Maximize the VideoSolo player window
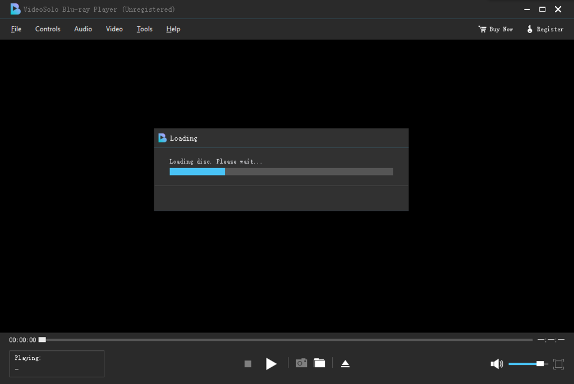Image resolution: width=574 pixels, height=384 pixels. (542, 9)
